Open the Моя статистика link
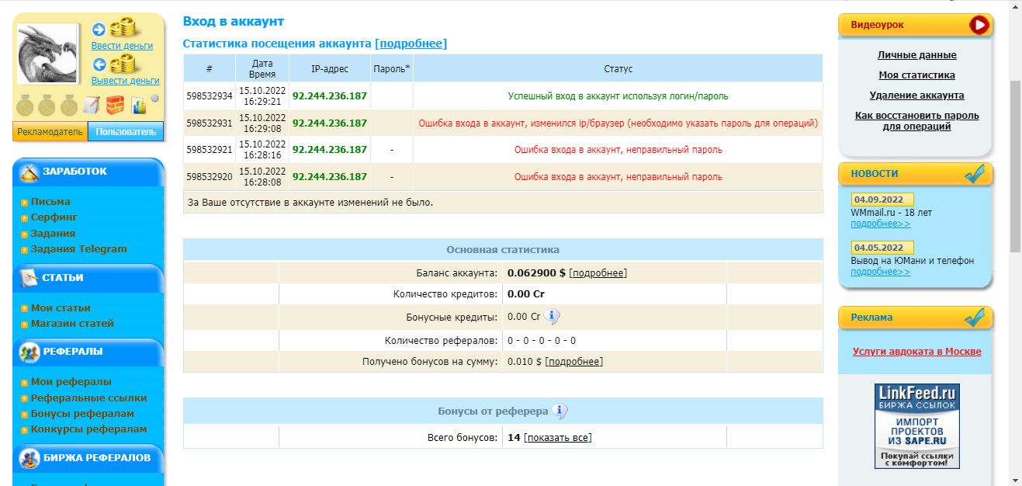 coord(917,75)
